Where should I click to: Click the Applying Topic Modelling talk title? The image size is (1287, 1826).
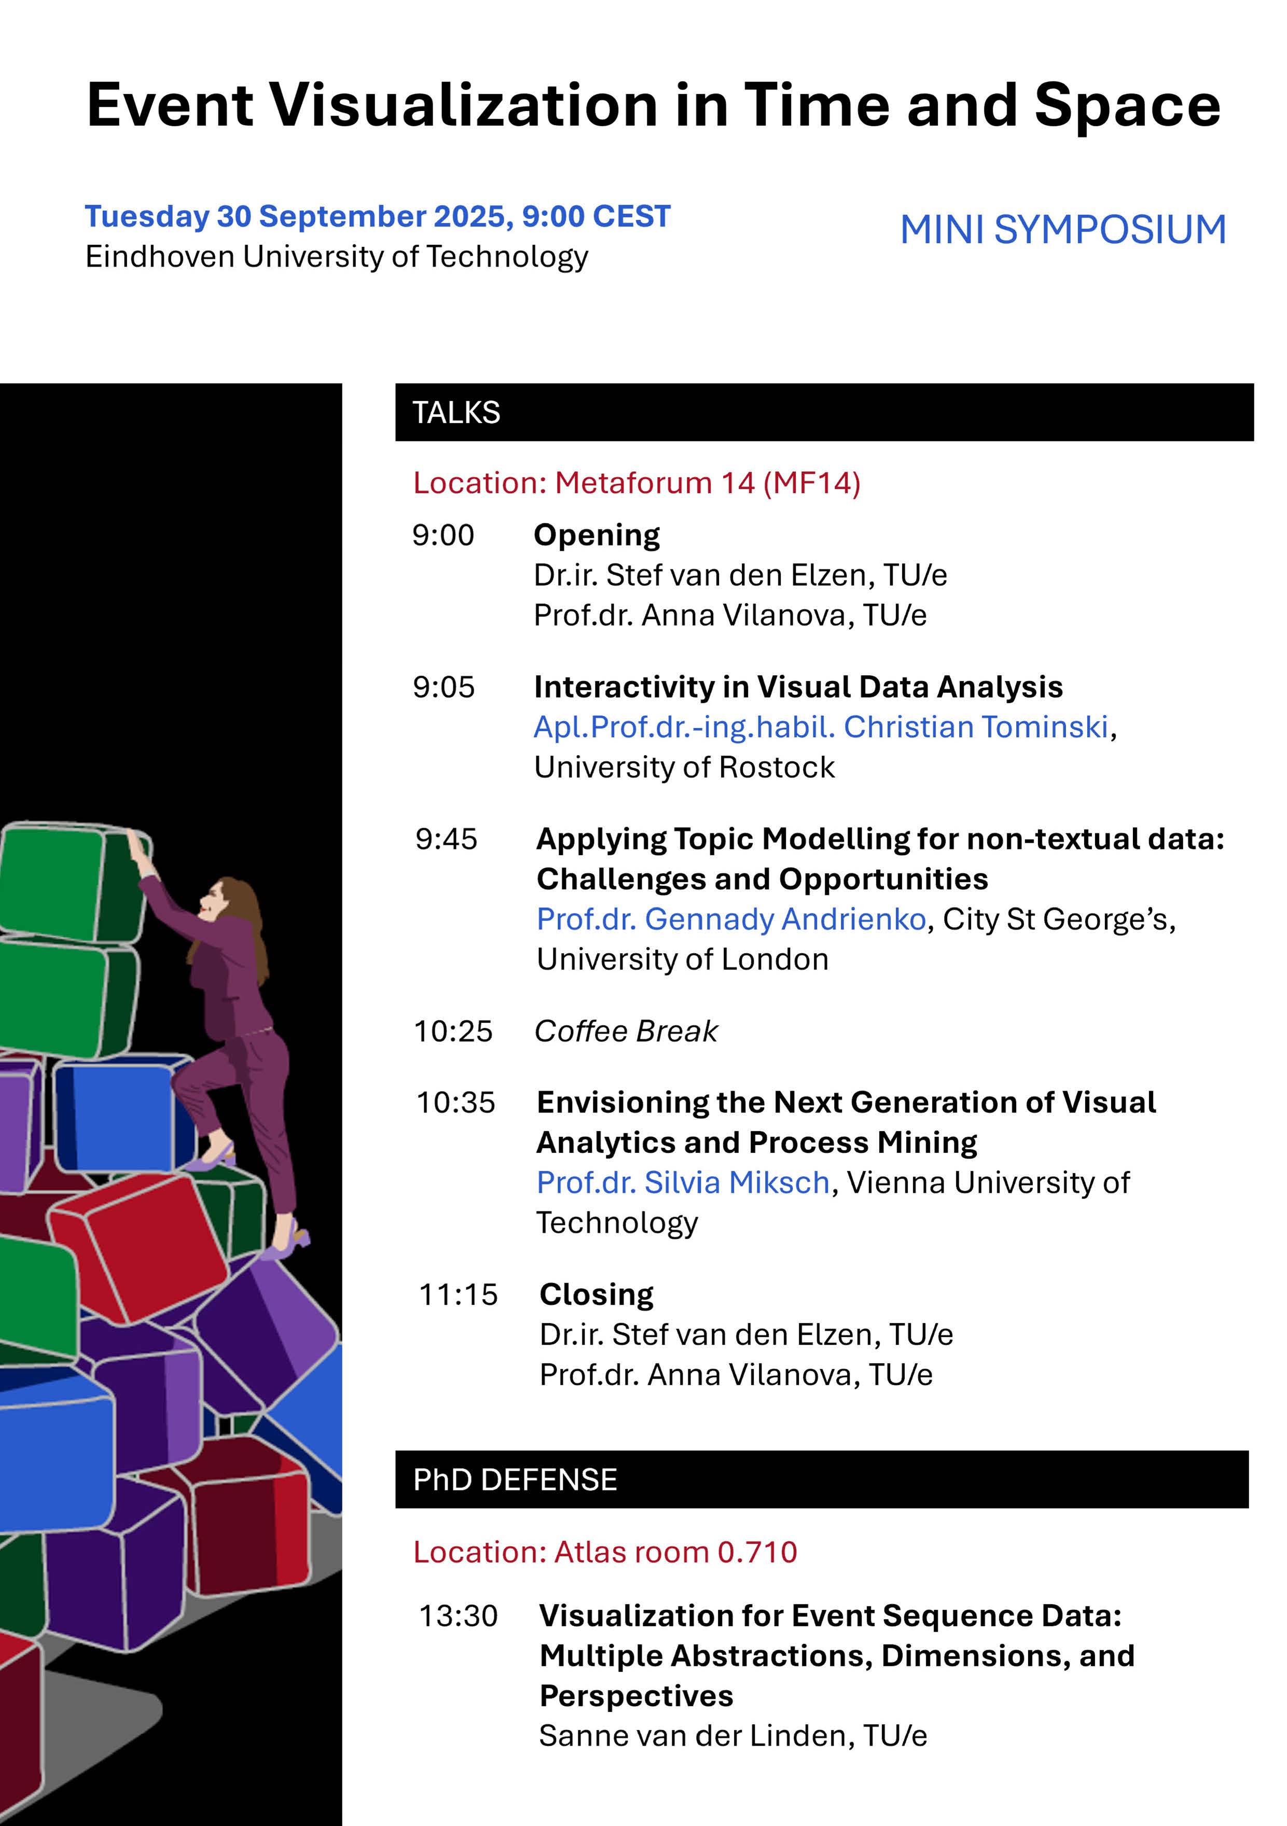tap(880, 859)
